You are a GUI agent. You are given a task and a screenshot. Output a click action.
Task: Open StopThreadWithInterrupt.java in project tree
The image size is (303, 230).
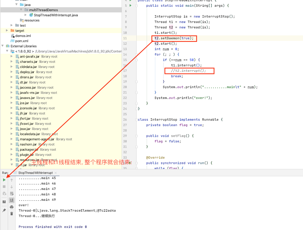(56, 15)
